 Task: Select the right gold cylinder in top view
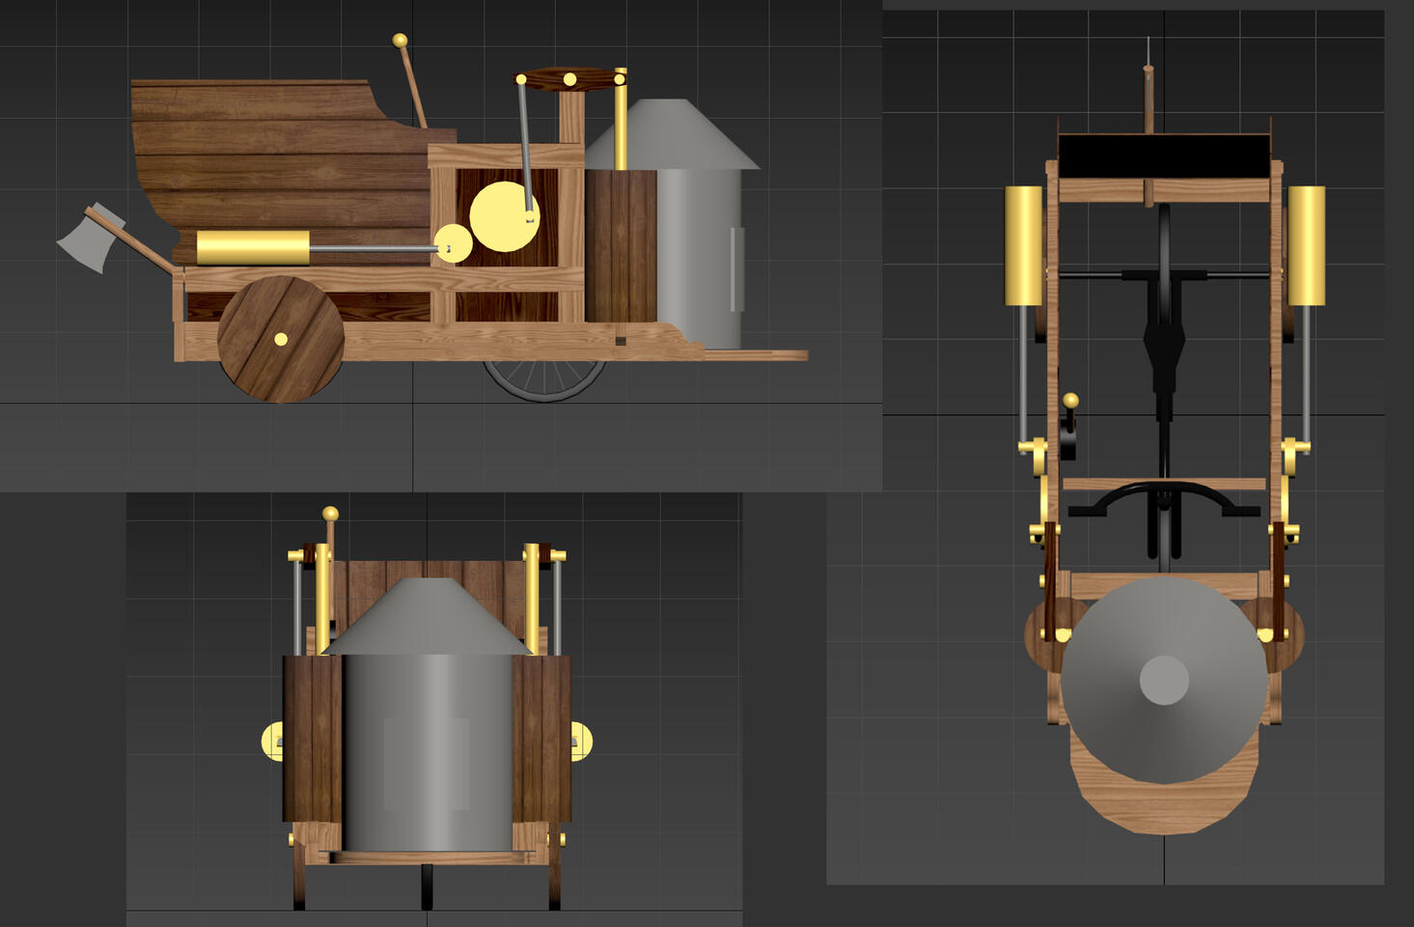1306,245
